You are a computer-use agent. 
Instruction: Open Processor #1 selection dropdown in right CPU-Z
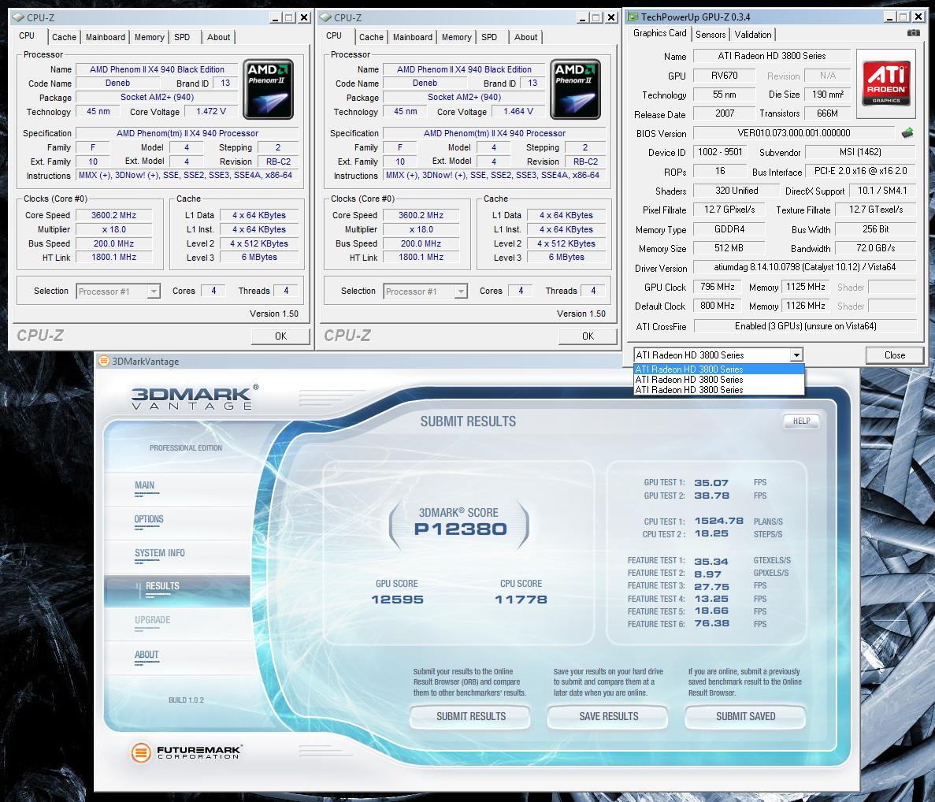click(461, 291)
